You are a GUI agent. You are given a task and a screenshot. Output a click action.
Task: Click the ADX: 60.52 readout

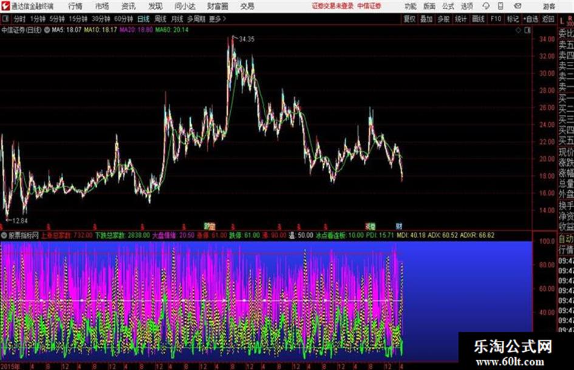click(x=443, y=235)
